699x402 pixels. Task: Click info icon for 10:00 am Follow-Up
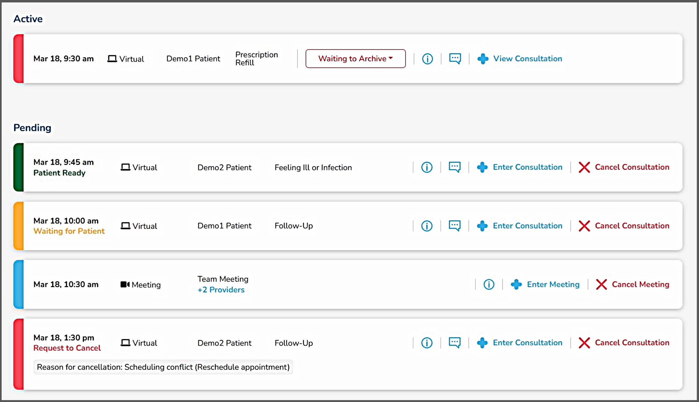[x=427, y=226]
